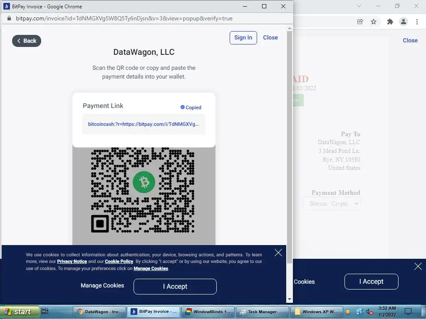Open the notification center icon
The height and width of the screenshot is (319, 426).
click(408, 312)
